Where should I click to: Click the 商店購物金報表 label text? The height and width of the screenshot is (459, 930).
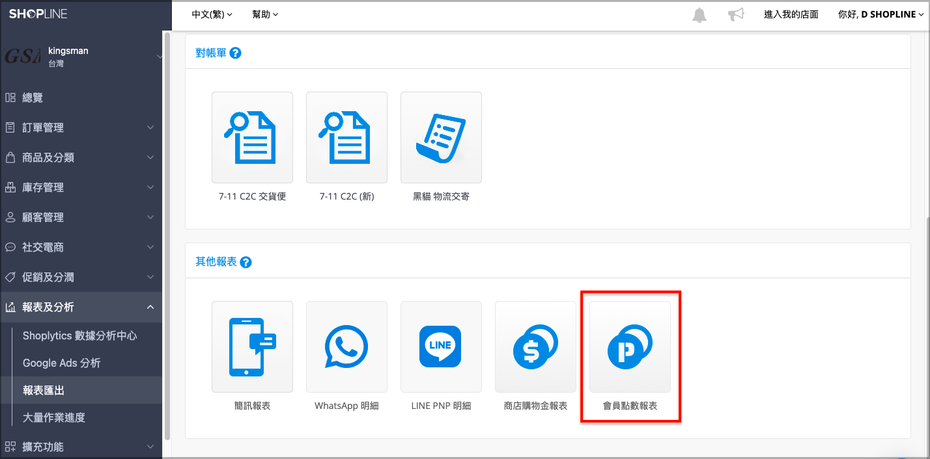coord(535,406)
